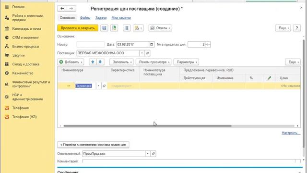The image size is (307, 173).
Task: Adjust the № в пределах дня stepper
Action: 208,45
